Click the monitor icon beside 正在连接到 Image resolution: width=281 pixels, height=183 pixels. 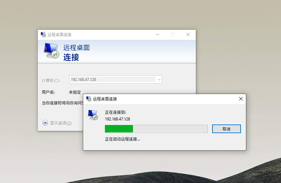[x=93, y=115]
